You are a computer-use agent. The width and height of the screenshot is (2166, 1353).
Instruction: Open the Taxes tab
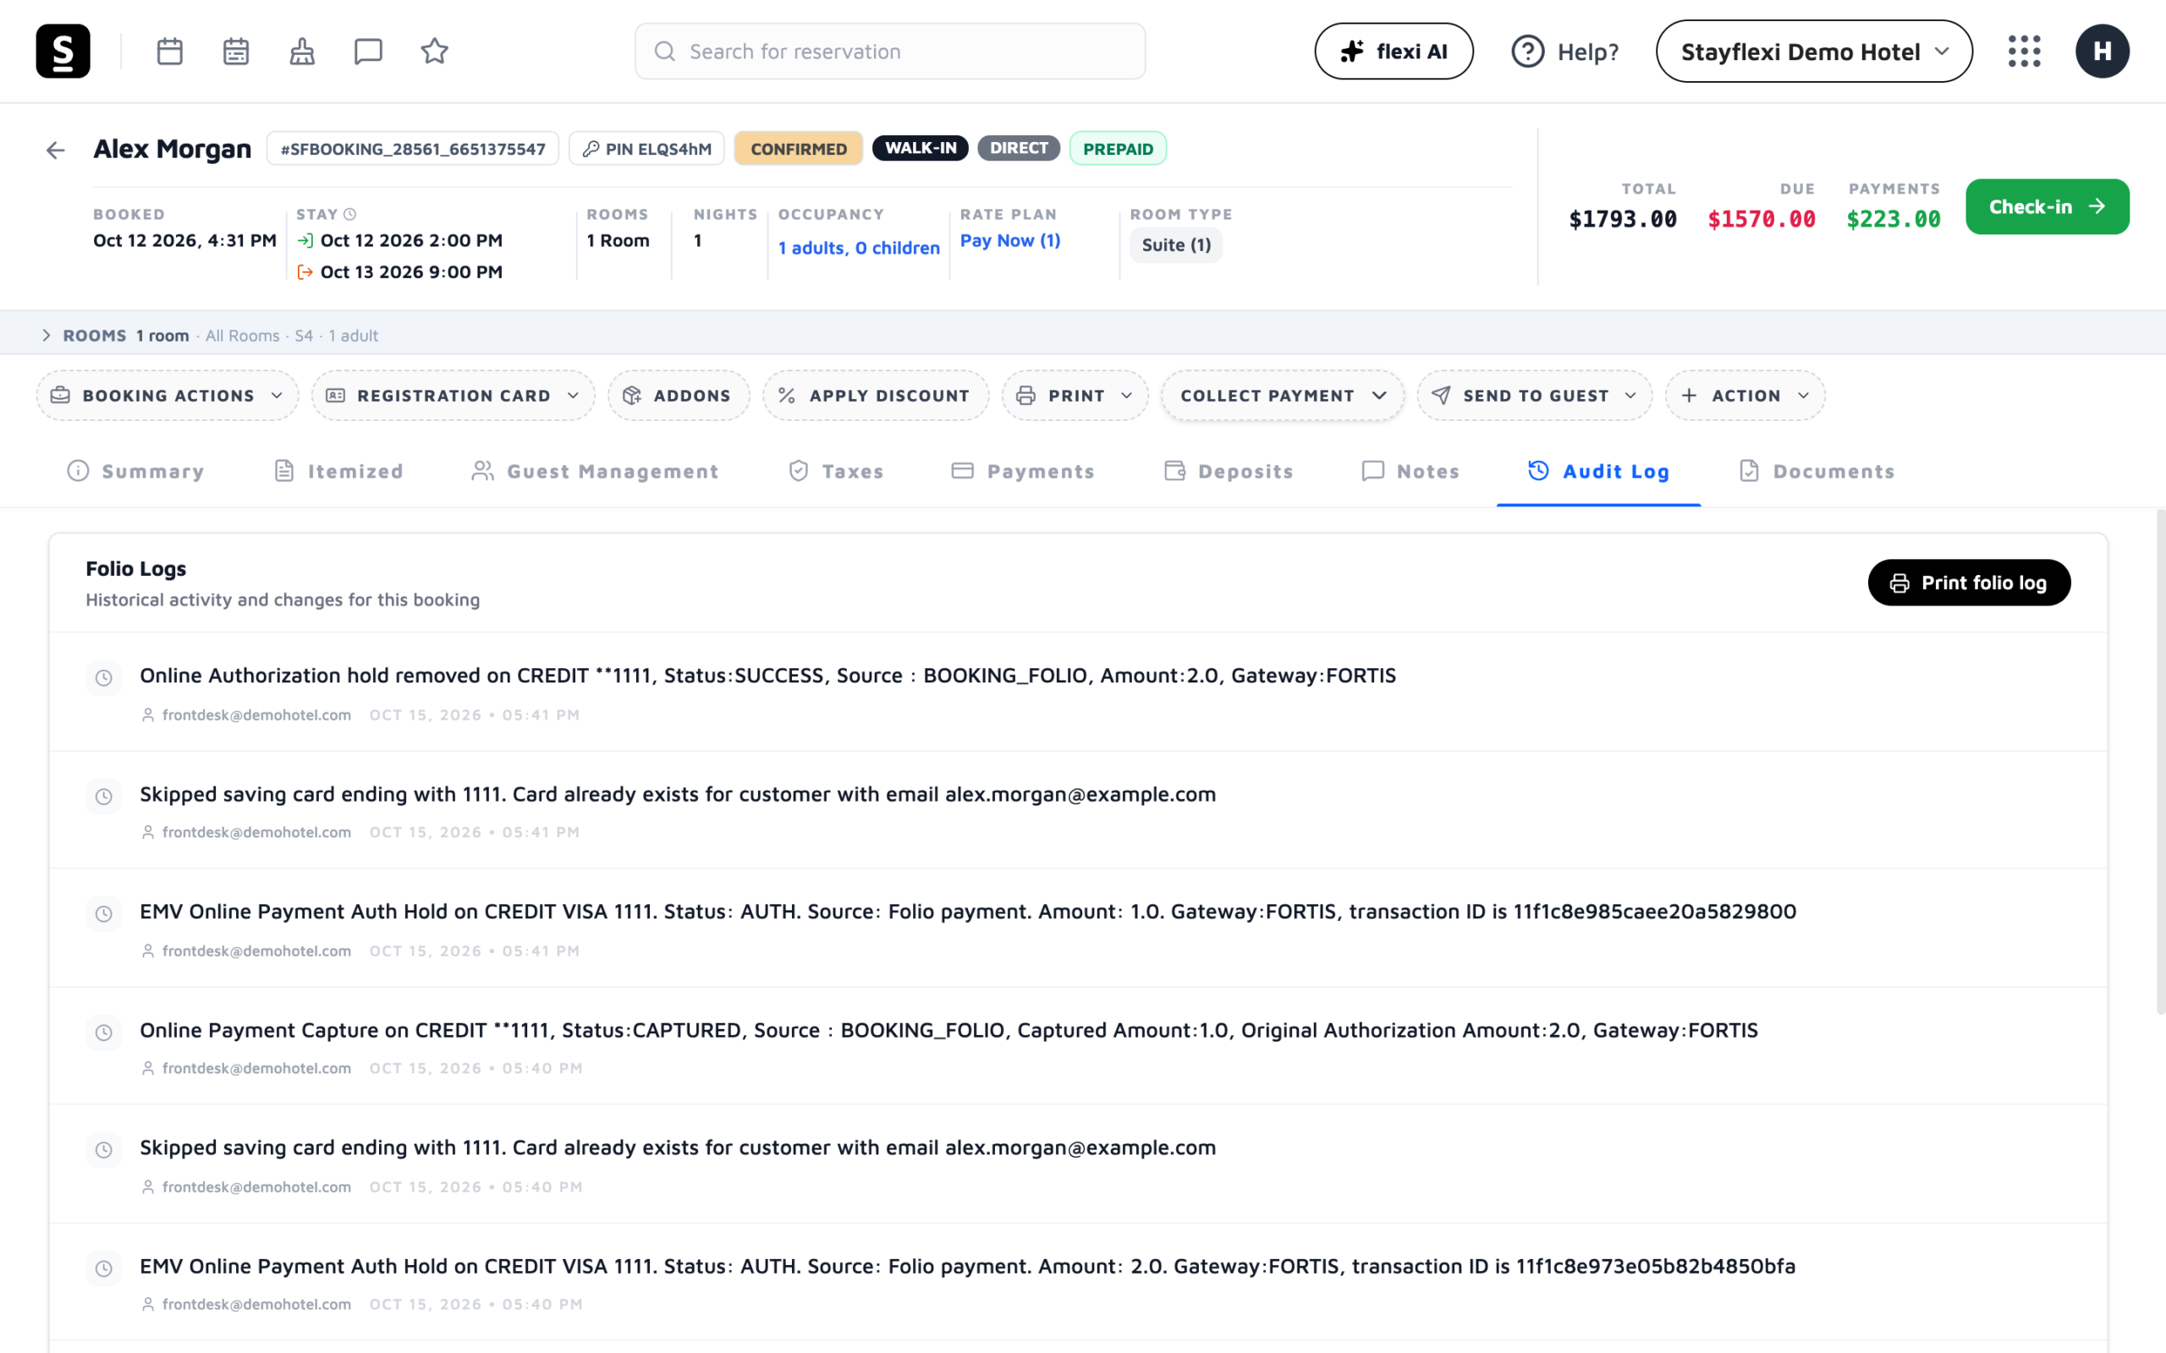pos(835,472)
